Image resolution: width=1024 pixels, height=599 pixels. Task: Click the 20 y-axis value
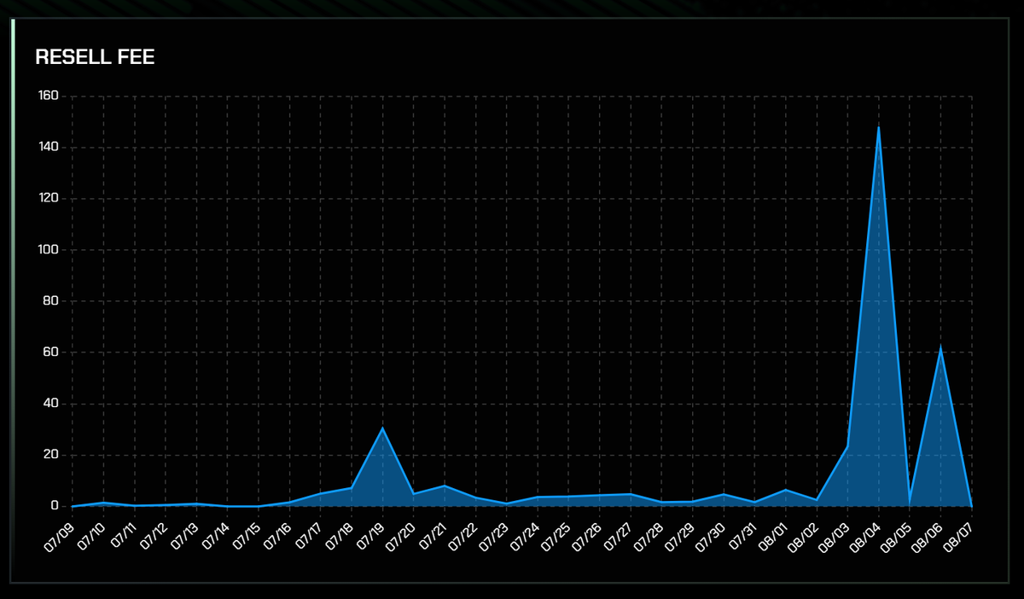pos(50,455)
